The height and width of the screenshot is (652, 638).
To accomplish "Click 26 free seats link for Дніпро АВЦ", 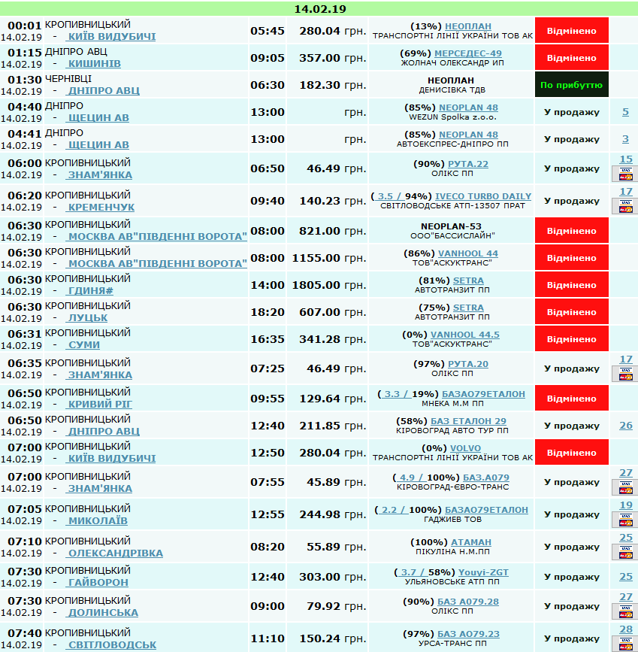I will [625, 426].
